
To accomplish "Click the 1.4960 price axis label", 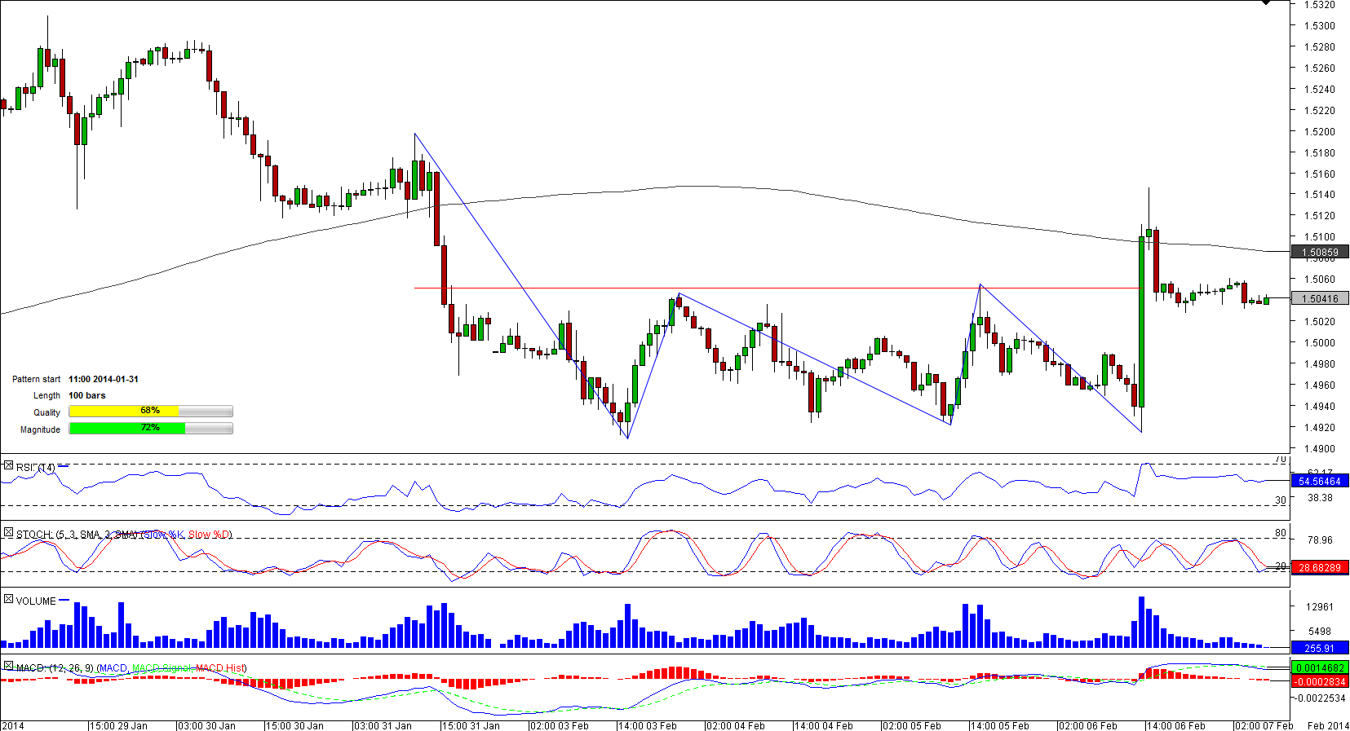I will pos(1320,385).
